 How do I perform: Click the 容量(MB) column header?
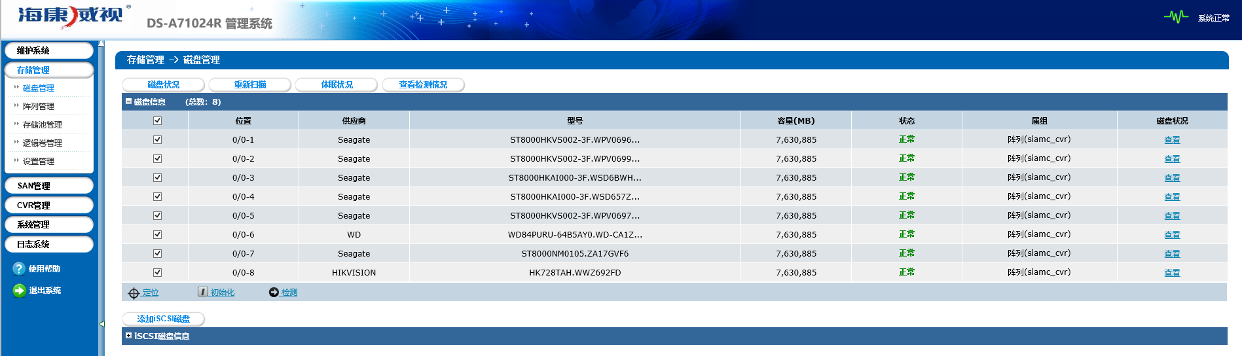[796, 120]
